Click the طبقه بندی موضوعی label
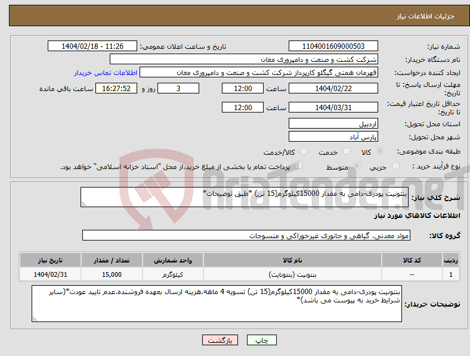Viewport: 470px width, 356px height. [x=429, y=152]
